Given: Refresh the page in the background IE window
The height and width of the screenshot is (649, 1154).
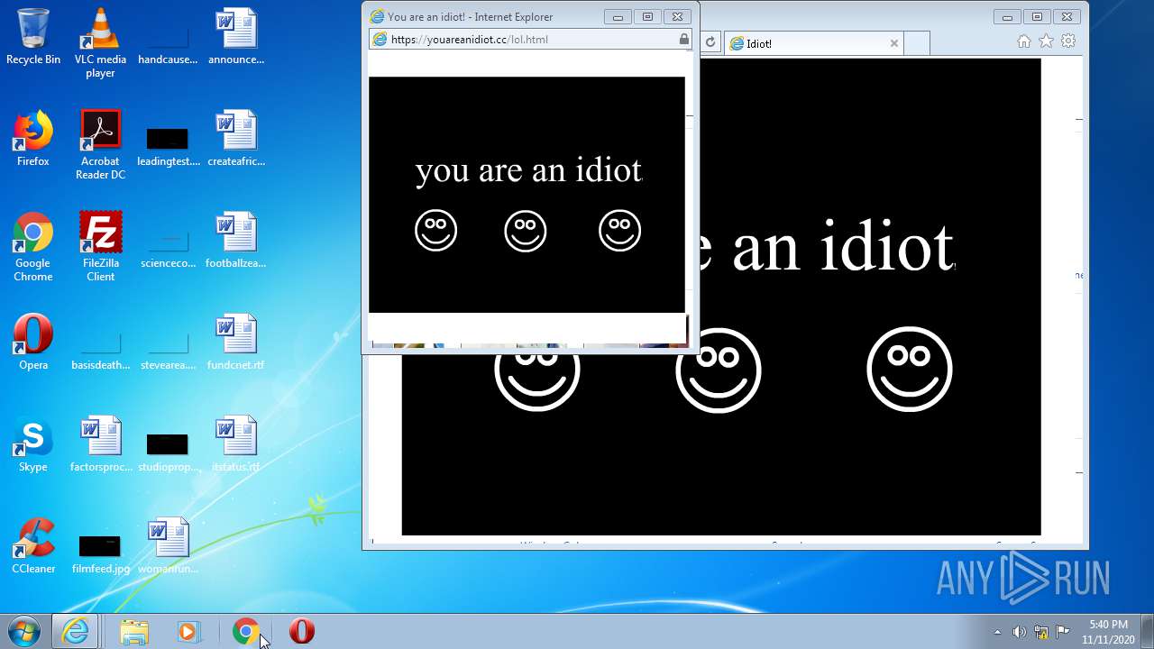Looking at the screenshot, I should pyautogui.click(x=710, y=42).
